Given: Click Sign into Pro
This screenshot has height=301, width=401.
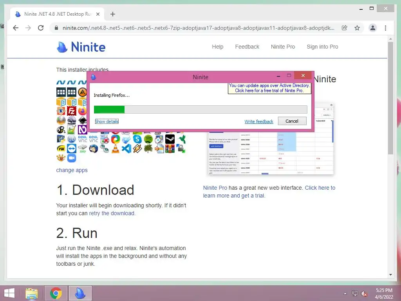Looking at the screenshot, I should point(322,47).
